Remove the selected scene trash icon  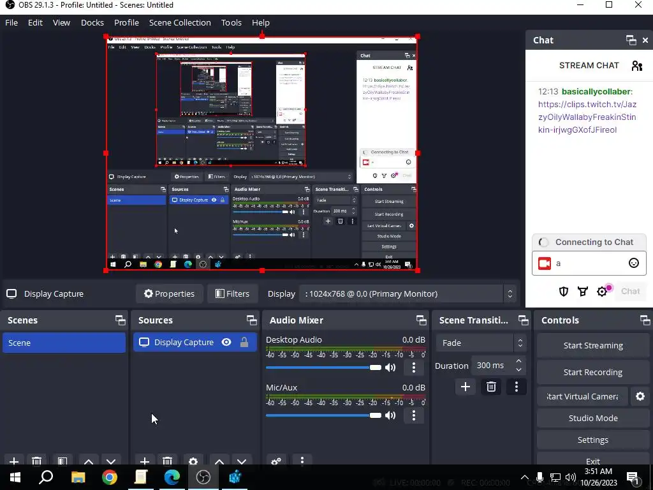pos(36,461)
